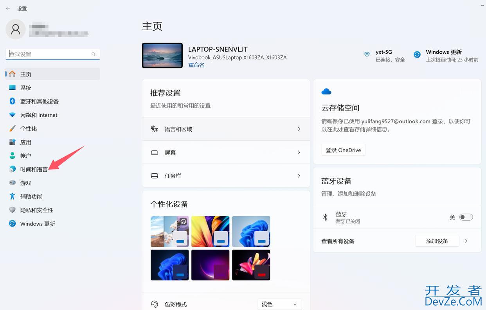Open the 色彩模式 dropdown showing 浅色
The height and width of the screenshot is (310, 486).
coord(279,304)
